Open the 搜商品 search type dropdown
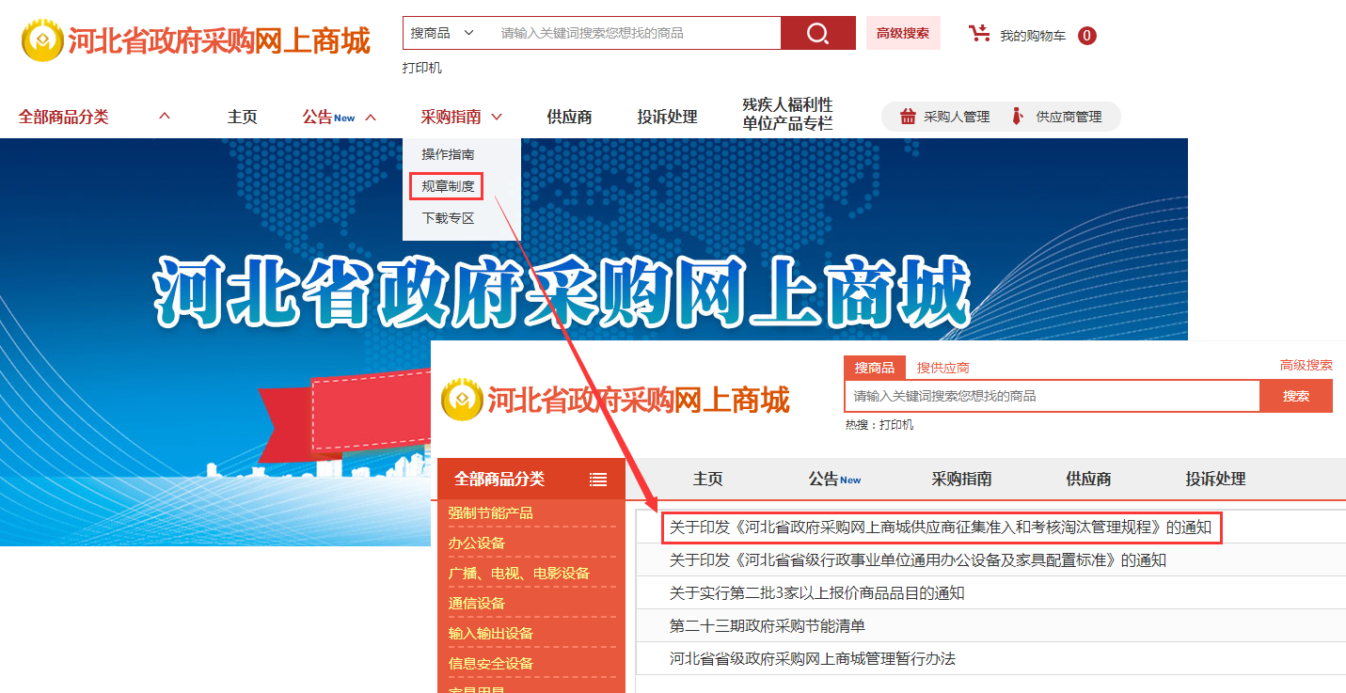The width and height of the screenshot is (1346, 693). [442, 33]
